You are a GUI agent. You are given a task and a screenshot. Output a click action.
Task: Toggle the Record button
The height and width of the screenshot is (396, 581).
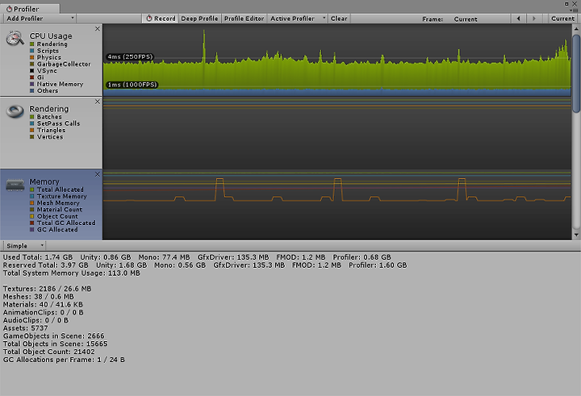(161, 19)
